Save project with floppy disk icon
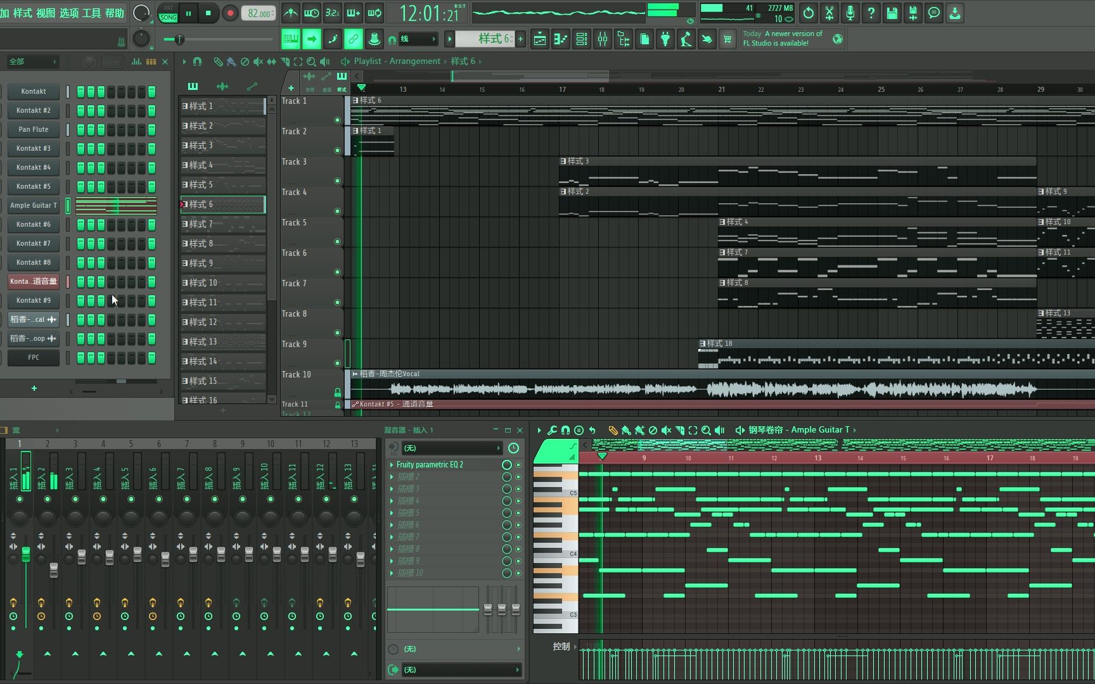The height and width of the screenshot is (684, 1095). 892,13
